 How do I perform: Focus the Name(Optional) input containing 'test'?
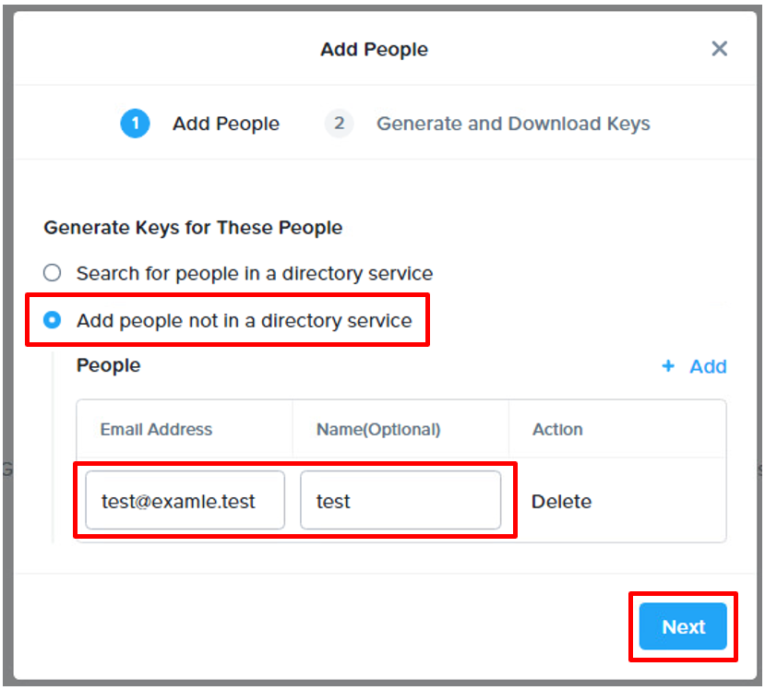tap(400, 500)
